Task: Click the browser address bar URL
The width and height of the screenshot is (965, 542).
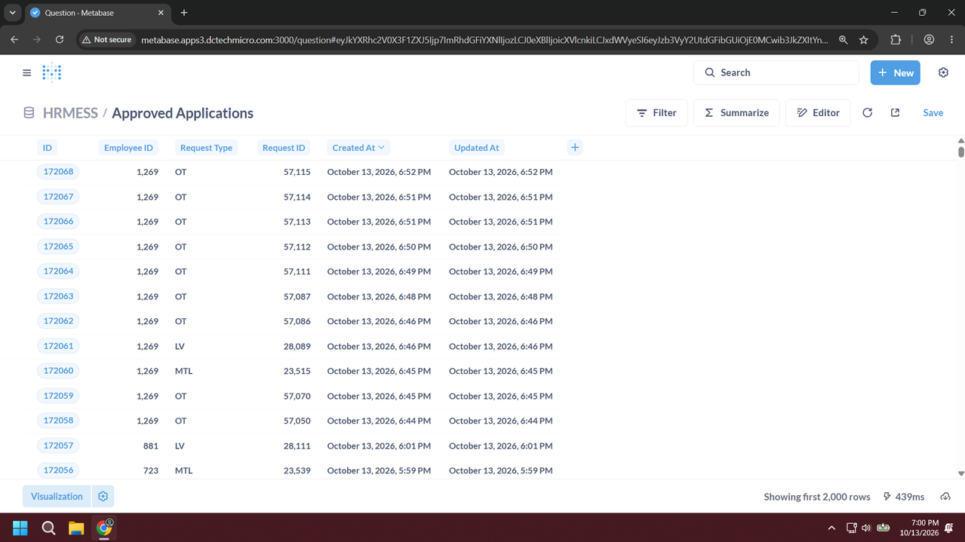Action: [484, 39]
